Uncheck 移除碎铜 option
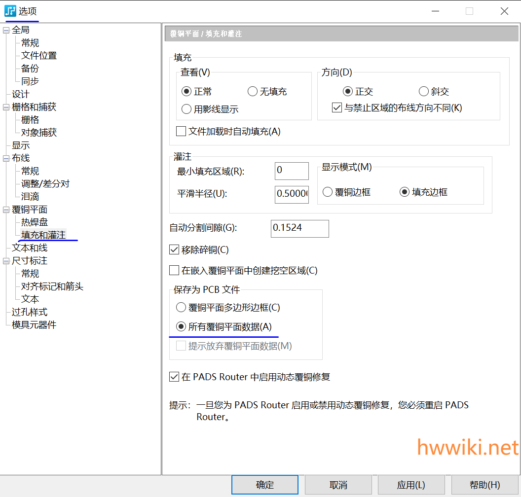 pos(174,250)
